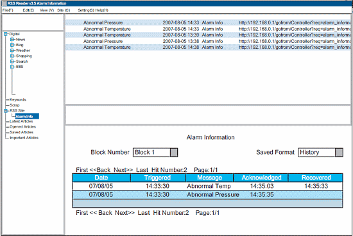
Task: Open the View (V) menu
Action: tap(47, 10)
